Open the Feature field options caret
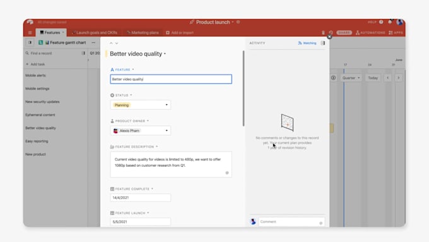 tap(133, 70)
